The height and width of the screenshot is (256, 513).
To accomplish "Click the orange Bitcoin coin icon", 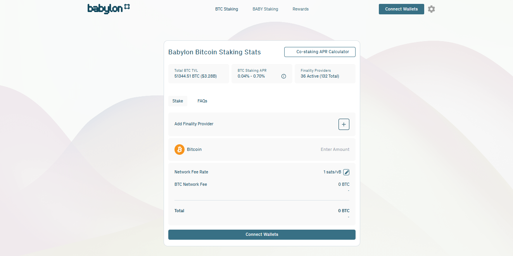I will click(x=180, y=149).
